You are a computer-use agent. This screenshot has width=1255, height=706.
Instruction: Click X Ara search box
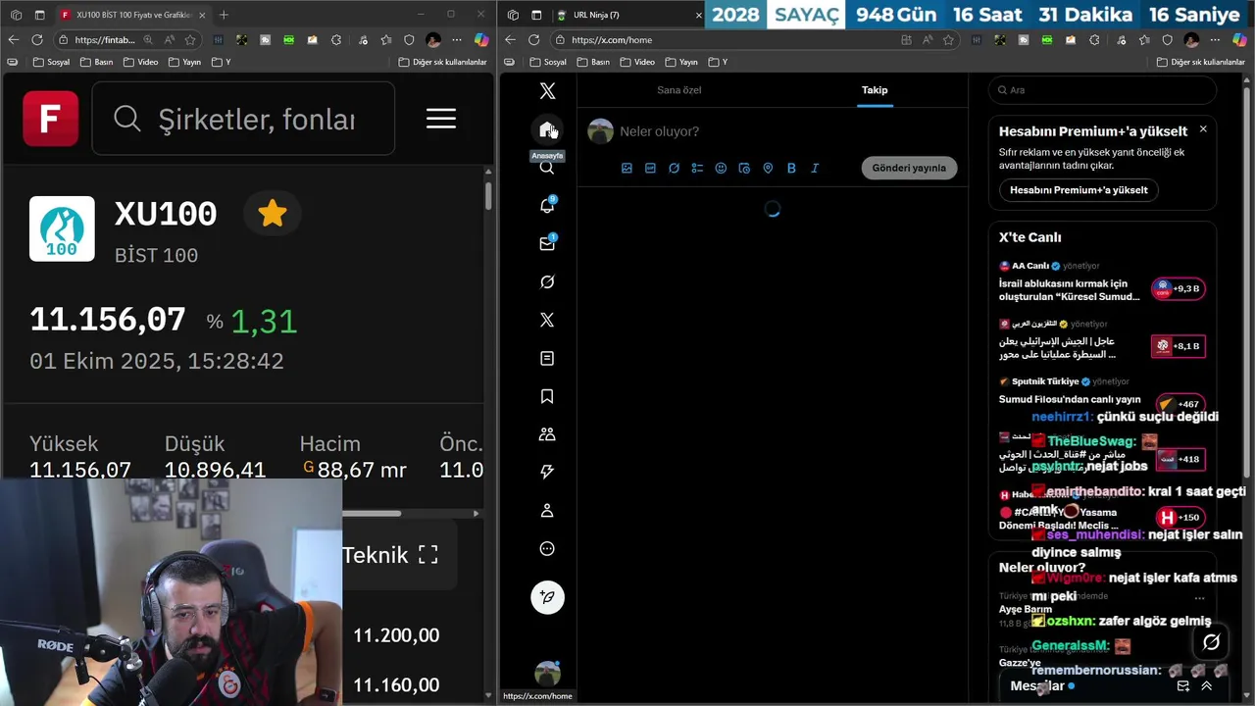(x=1102, y=89)
